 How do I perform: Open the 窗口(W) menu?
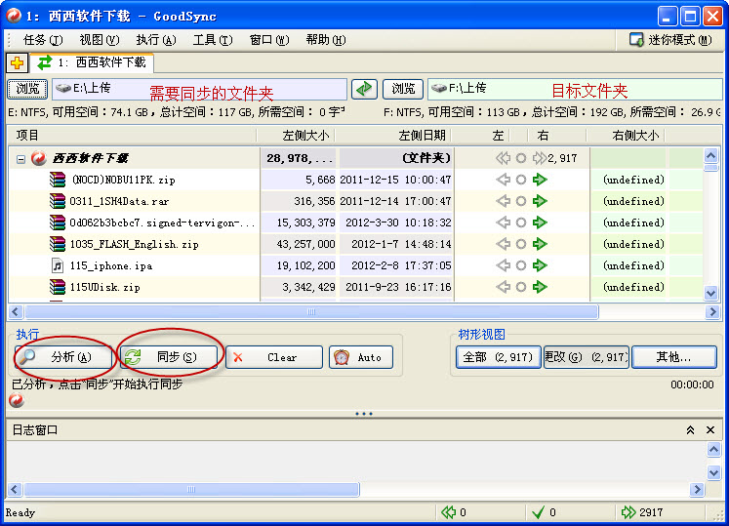(x=269, y=40)
